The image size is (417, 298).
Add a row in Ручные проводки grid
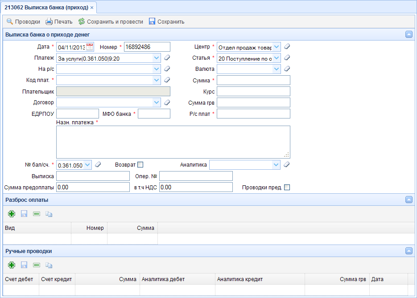tap(12, 265)
